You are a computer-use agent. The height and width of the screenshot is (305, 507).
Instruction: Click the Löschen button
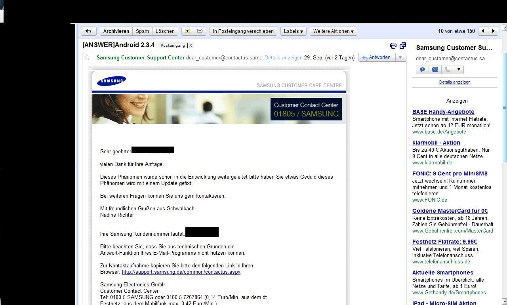click(x=165, y=31)
